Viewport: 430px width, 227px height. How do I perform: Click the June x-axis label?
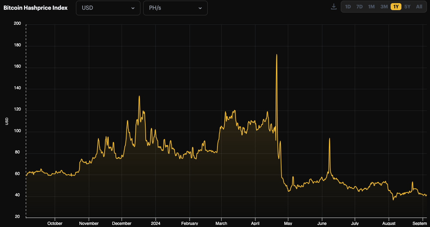tap(322, 224)
